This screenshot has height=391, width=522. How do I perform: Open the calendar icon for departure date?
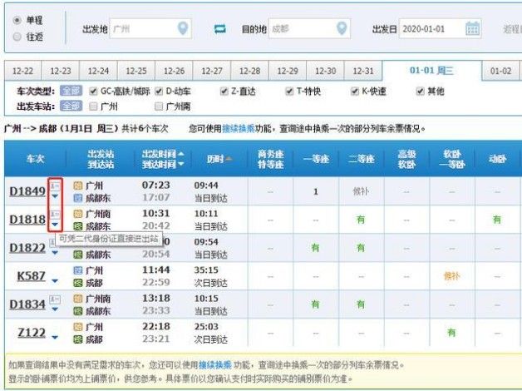(472, 28)
